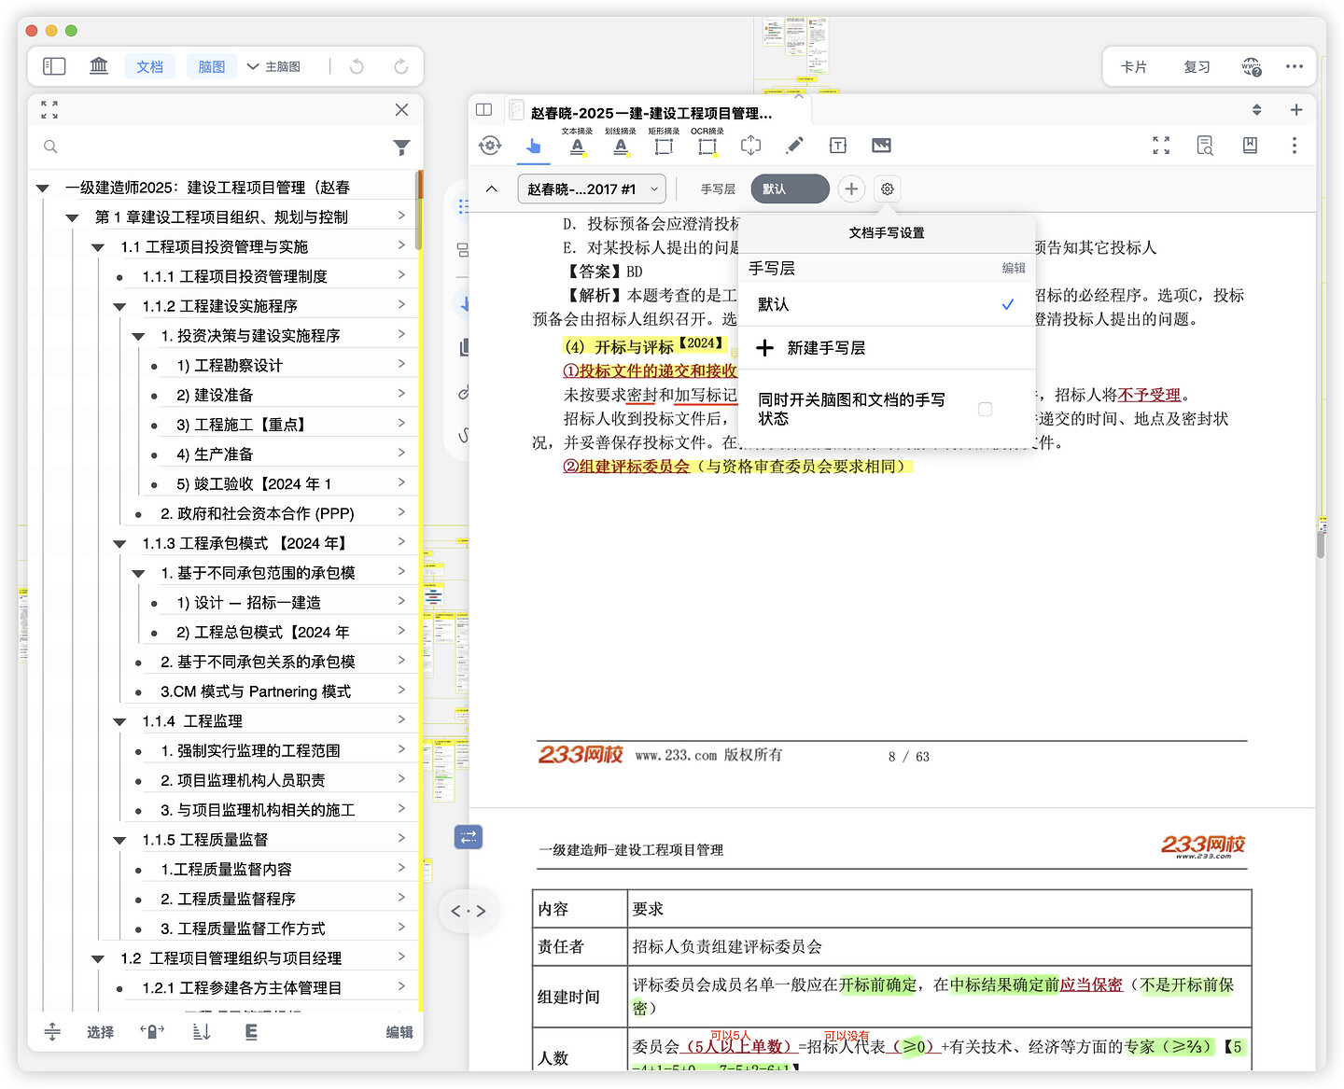Collapse the 1.1.2 工程建设实施程序 node
This screenshot has height=1089, width=1344.
(119, 306)
